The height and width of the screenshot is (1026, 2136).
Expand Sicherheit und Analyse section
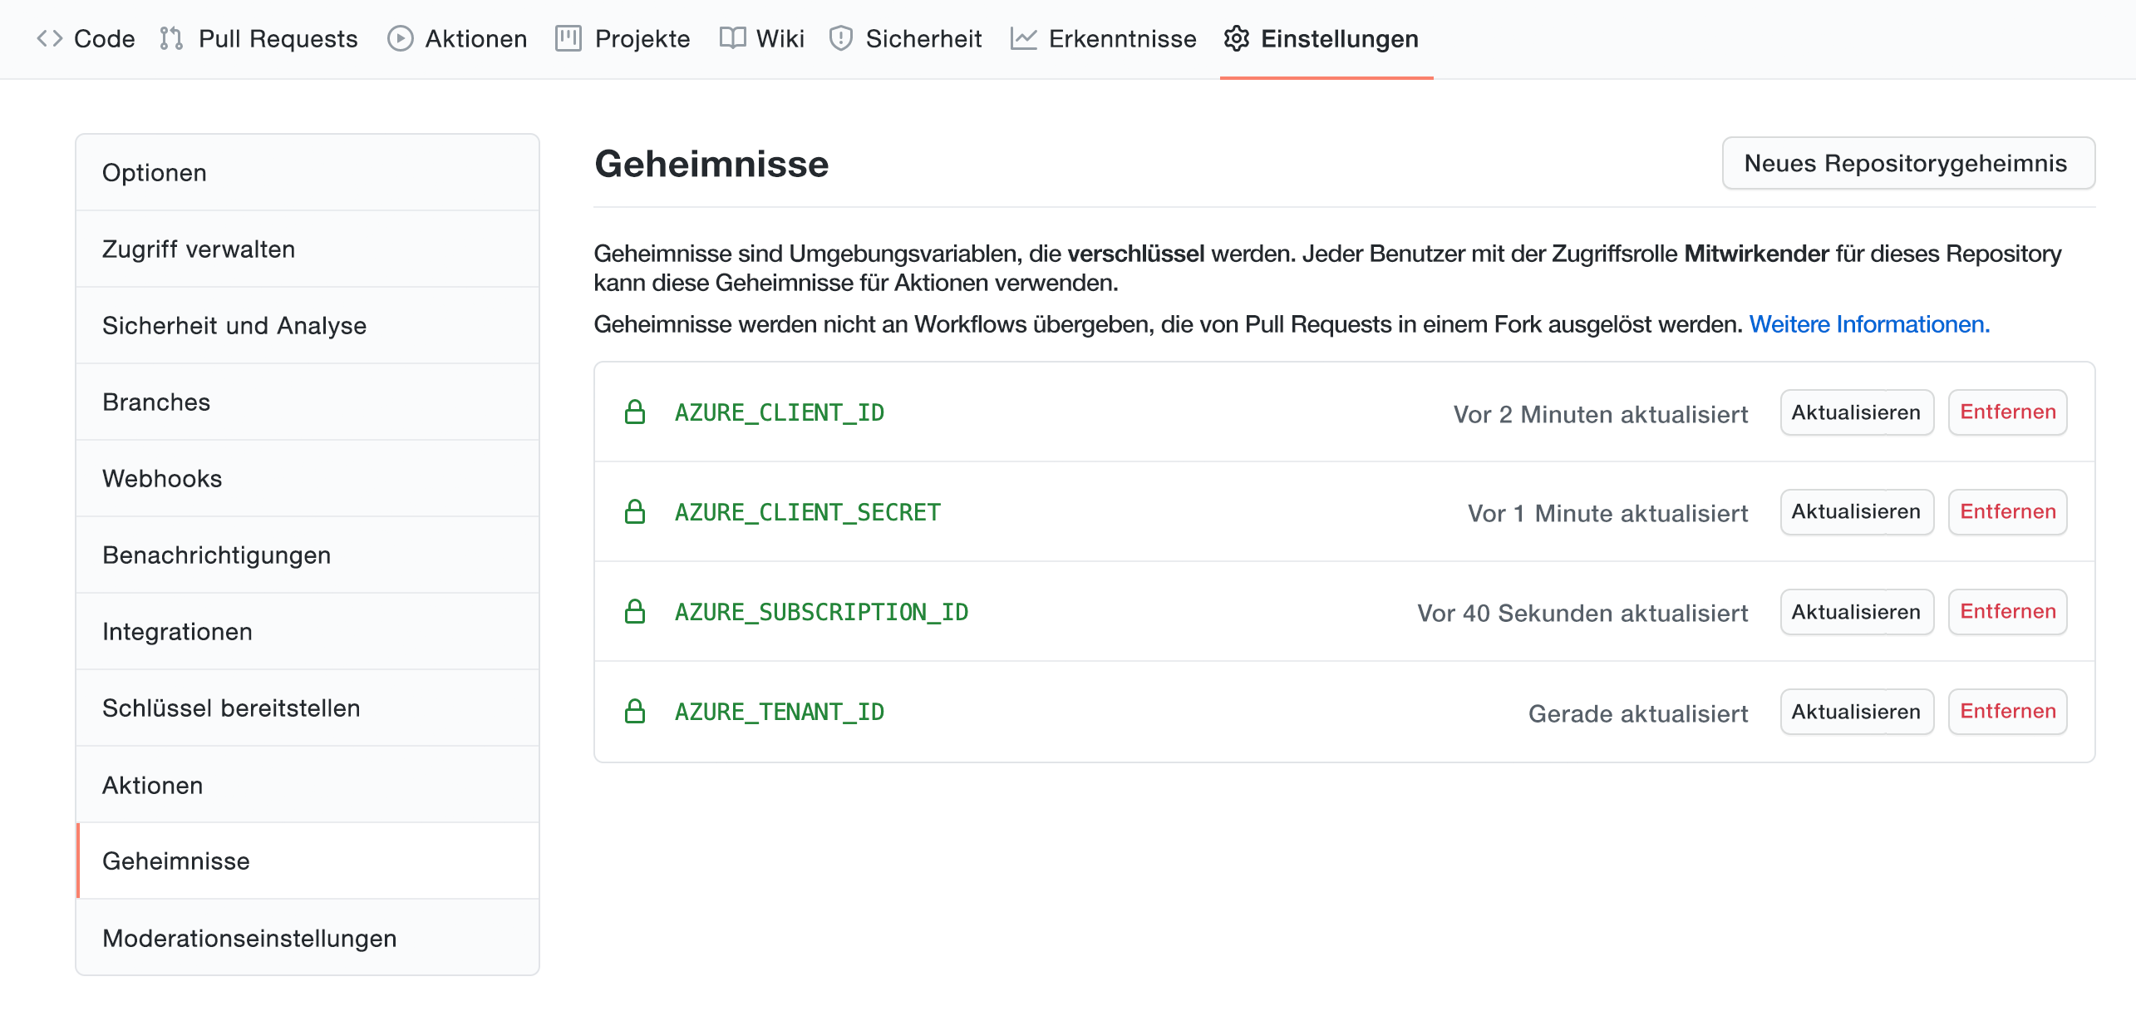point(234,326)
